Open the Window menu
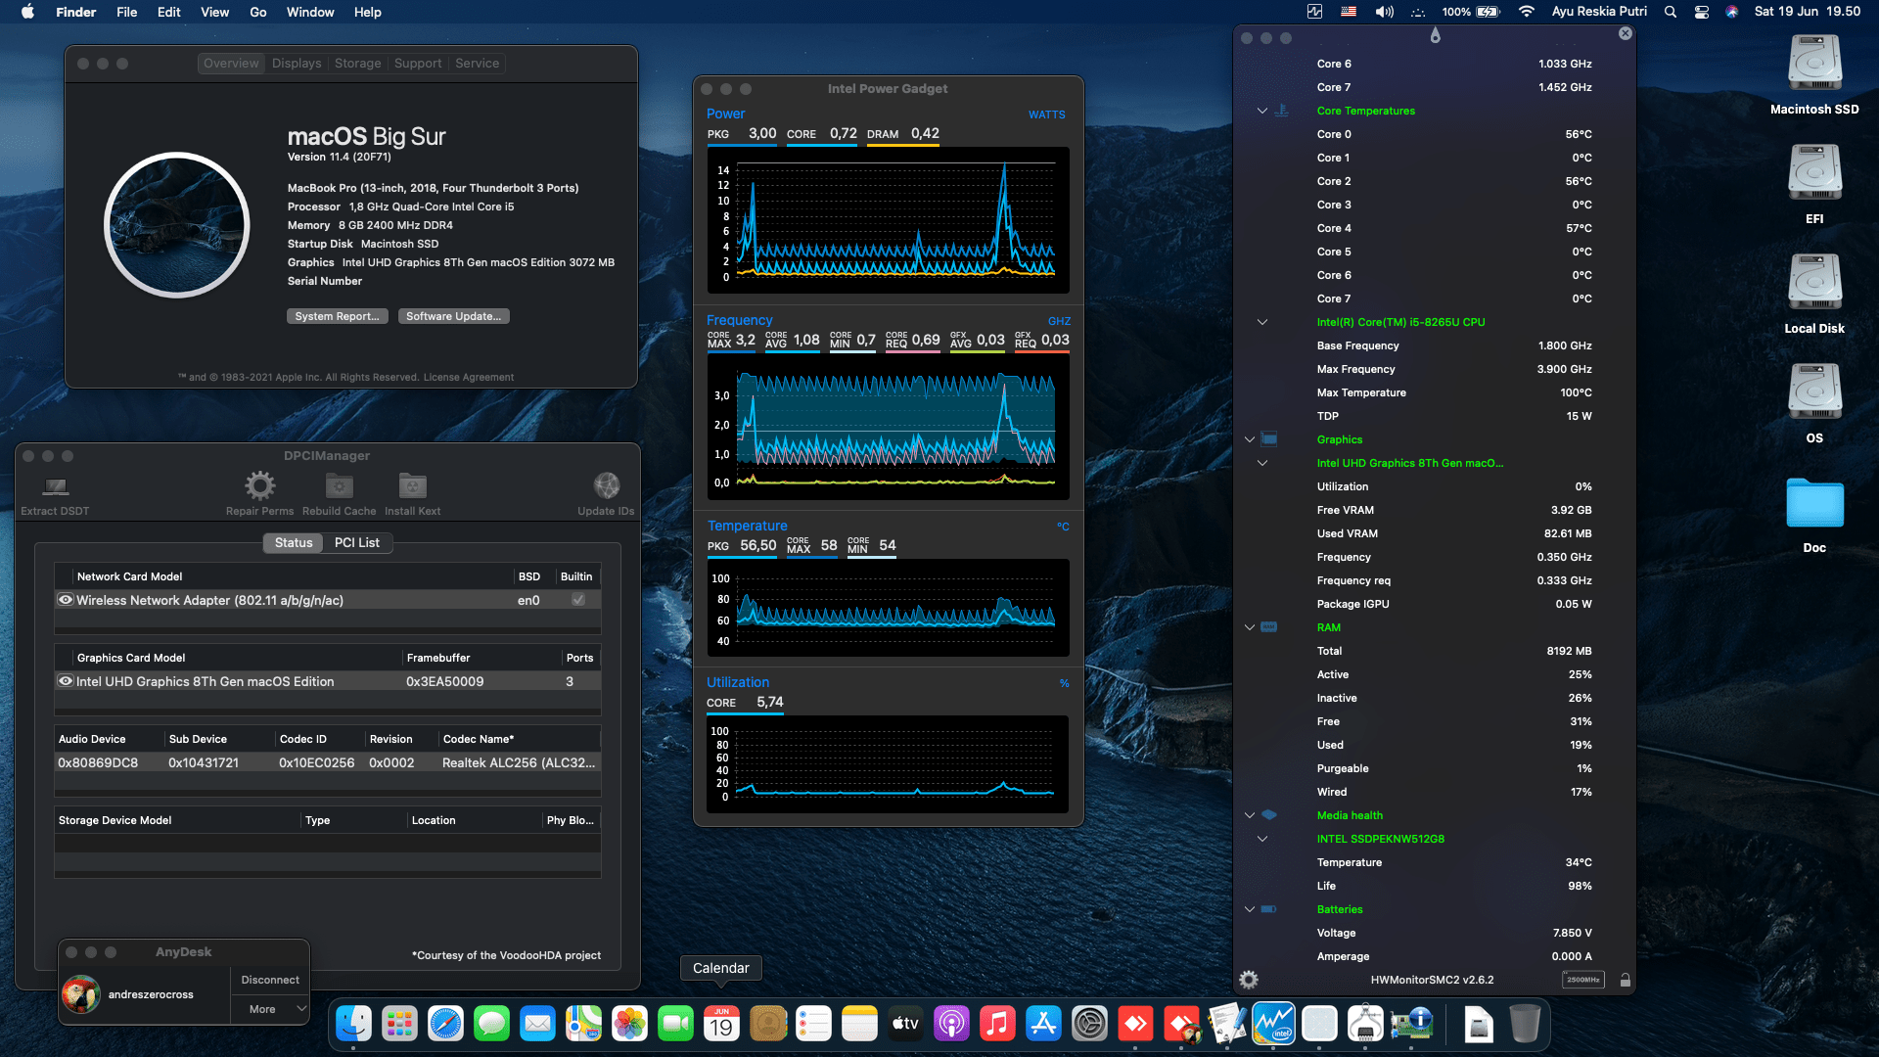Screen dimensions: 1879x1057 click(x=310, y=12)
